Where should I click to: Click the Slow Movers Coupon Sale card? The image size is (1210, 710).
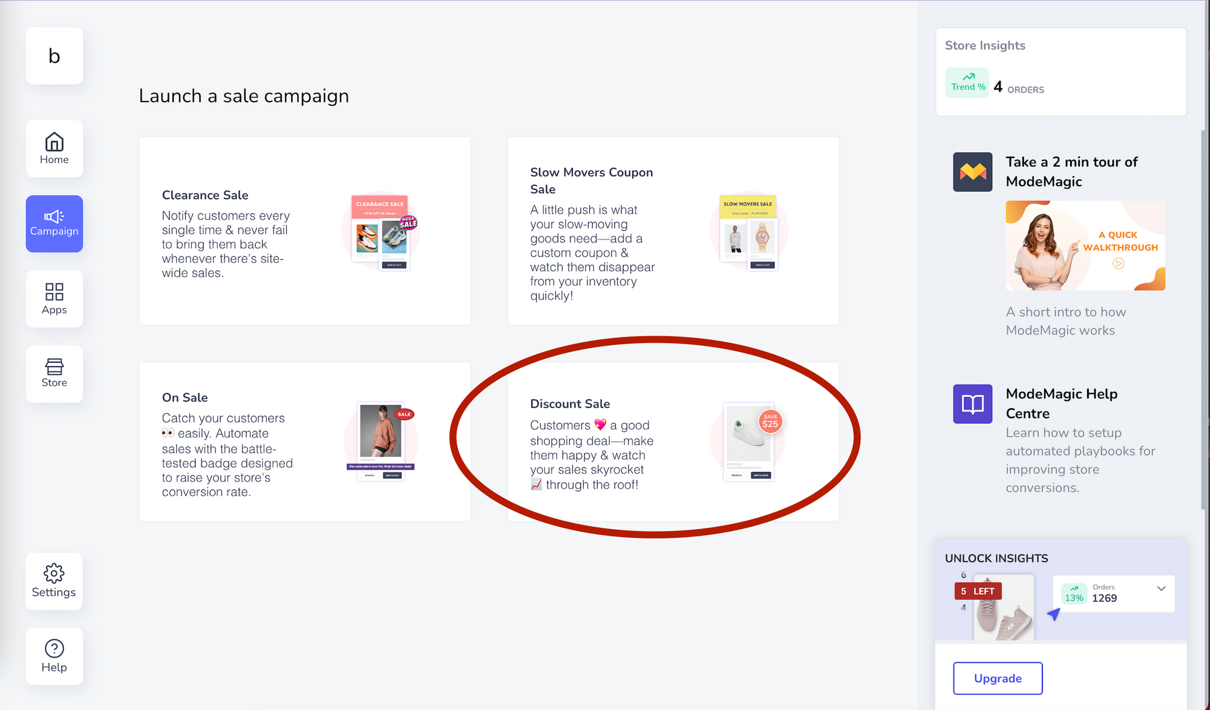[x=672, y=233]
